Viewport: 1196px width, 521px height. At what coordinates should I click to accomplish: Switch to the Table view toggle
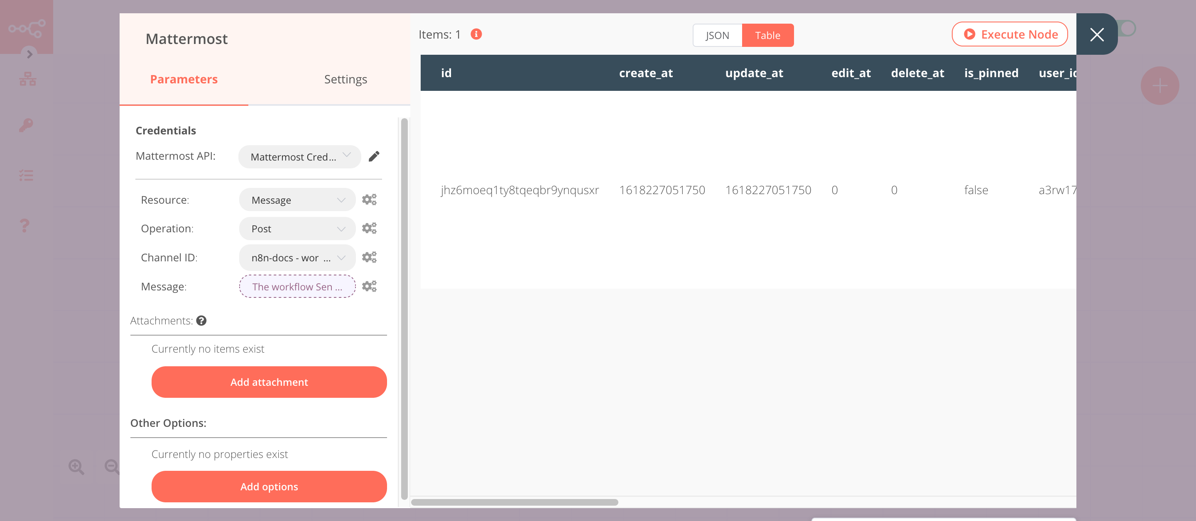click(x=767, y=35)
